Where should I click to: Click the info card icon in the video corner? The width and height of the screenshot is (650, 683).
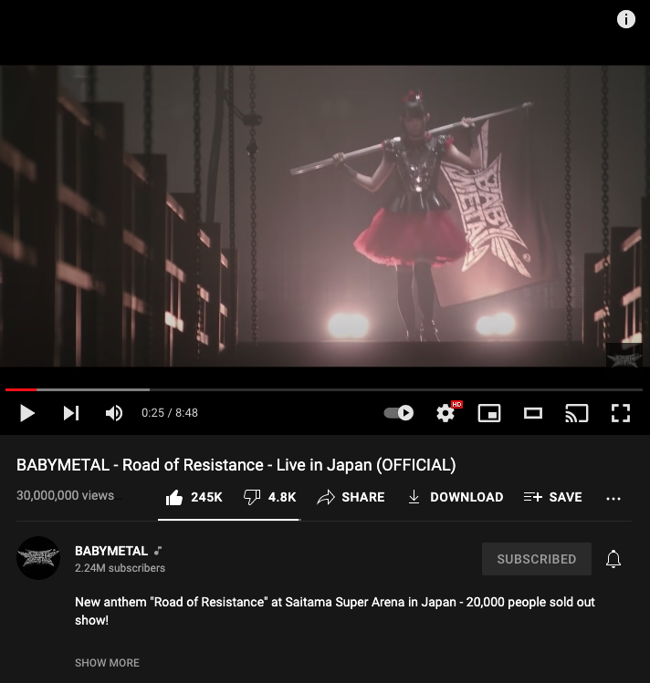click(x=626, y=20)
